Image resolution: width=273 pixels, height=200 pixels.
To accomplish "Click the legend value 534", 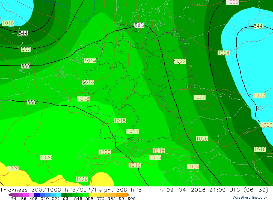I will click(67, 198).
